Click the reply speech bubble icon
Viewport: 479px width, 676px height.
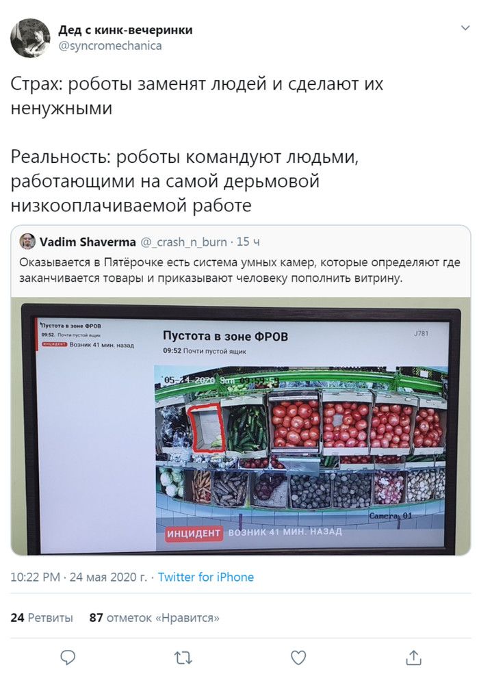[68, 658]
